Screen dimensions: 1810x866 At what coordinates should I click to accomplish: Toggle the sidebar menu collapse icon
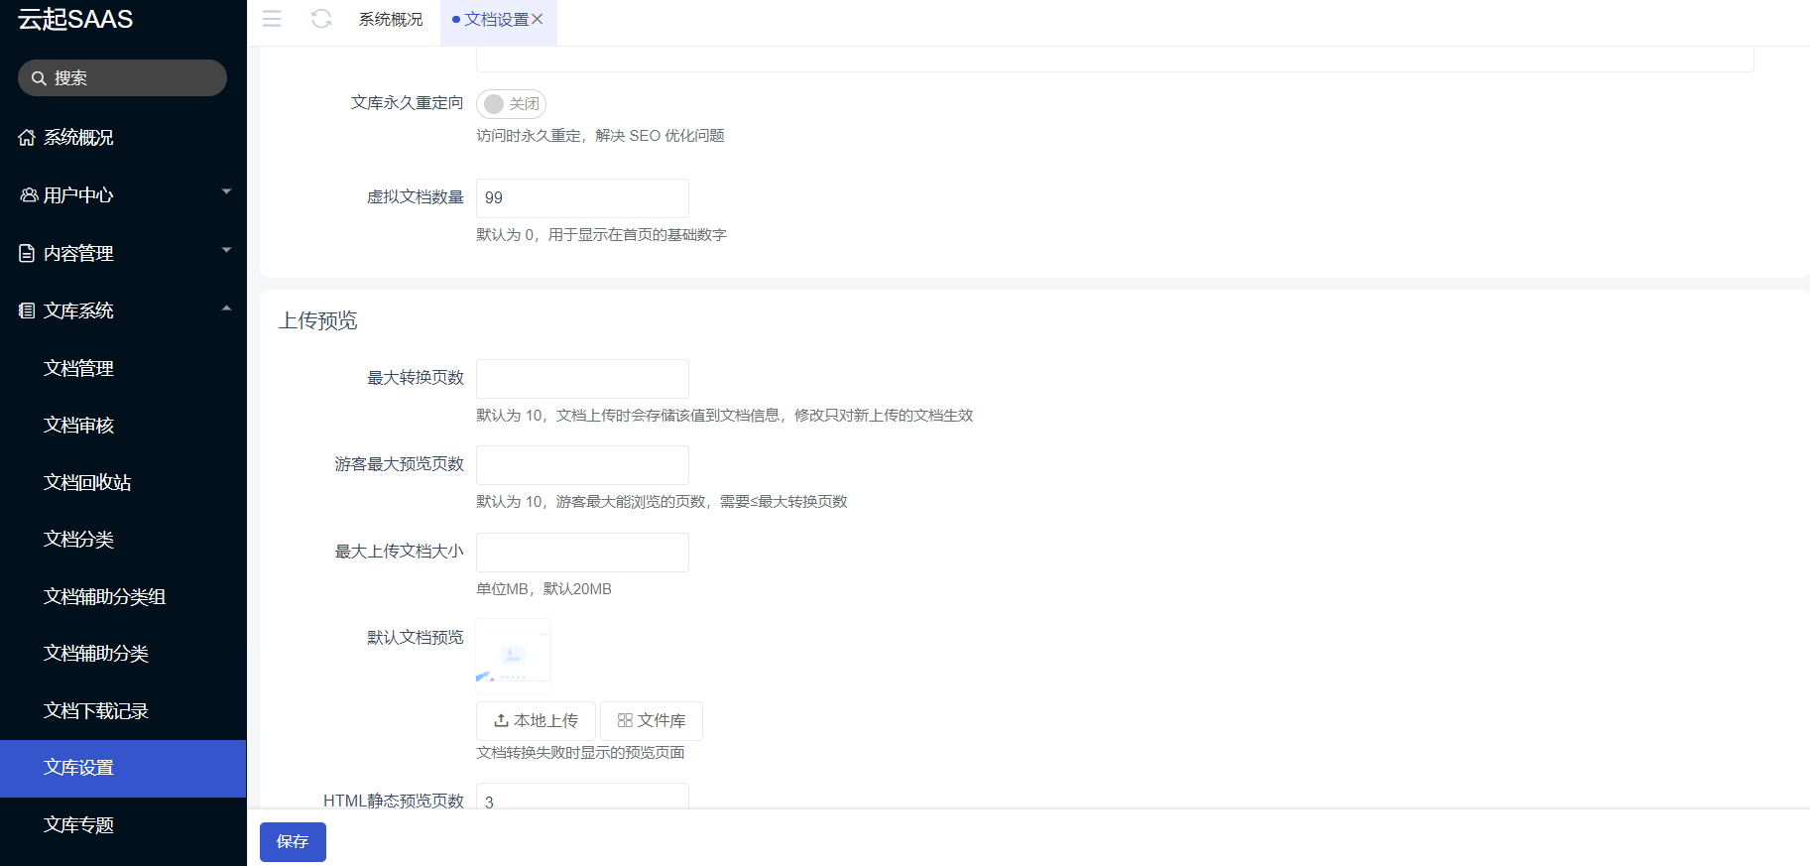pyautogui.click(x=272, y=19)
